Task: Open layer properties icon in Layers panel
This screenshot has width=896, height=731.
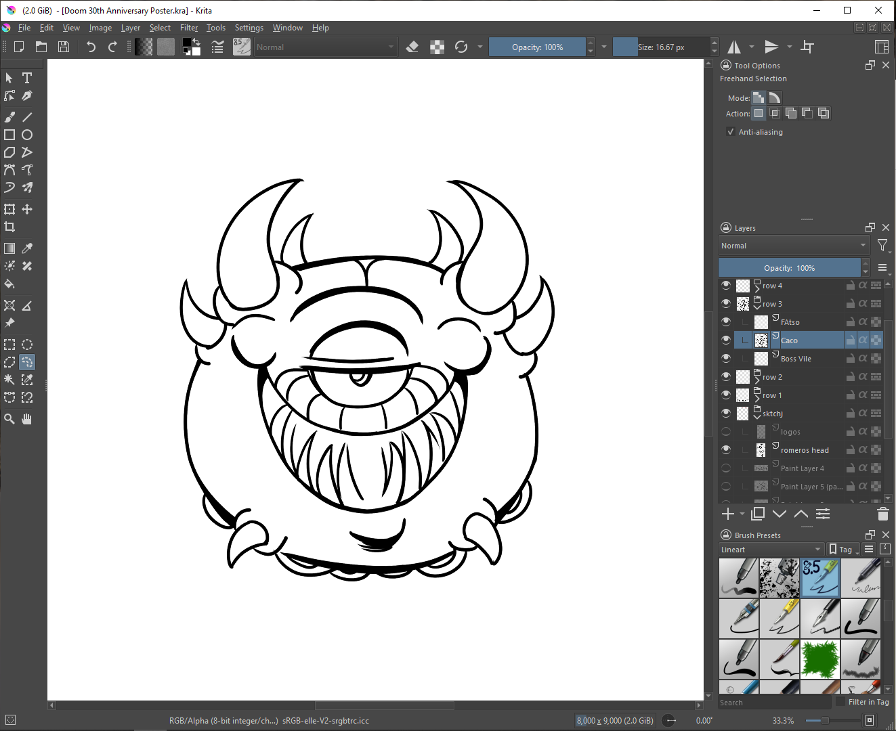Action: click(x=823, y=514)
